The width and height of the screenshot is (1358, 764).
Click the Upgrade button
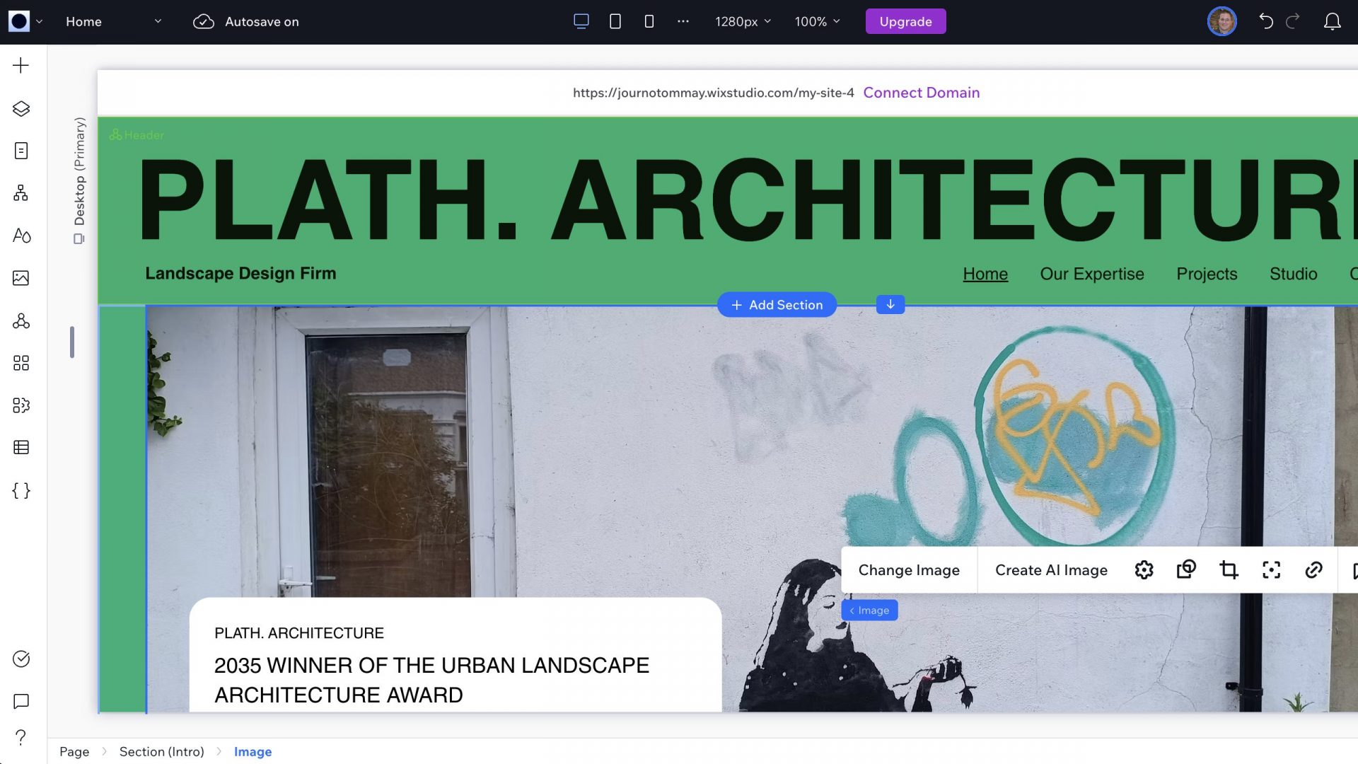905,22
